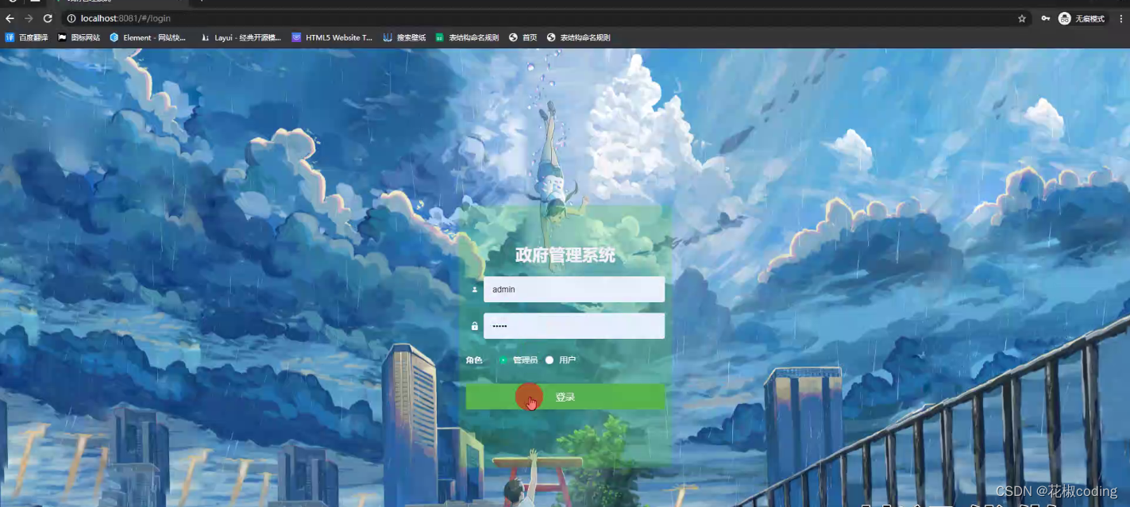Click the bookmark star in address bar
This screenshot has height=507, width=1130.
pos(1022,17)
